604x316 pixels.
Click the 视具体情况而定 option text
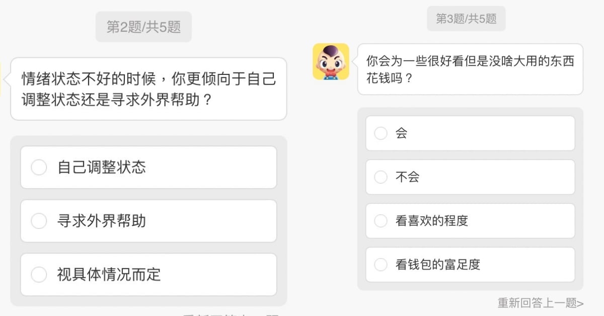(x=109, y=275)
